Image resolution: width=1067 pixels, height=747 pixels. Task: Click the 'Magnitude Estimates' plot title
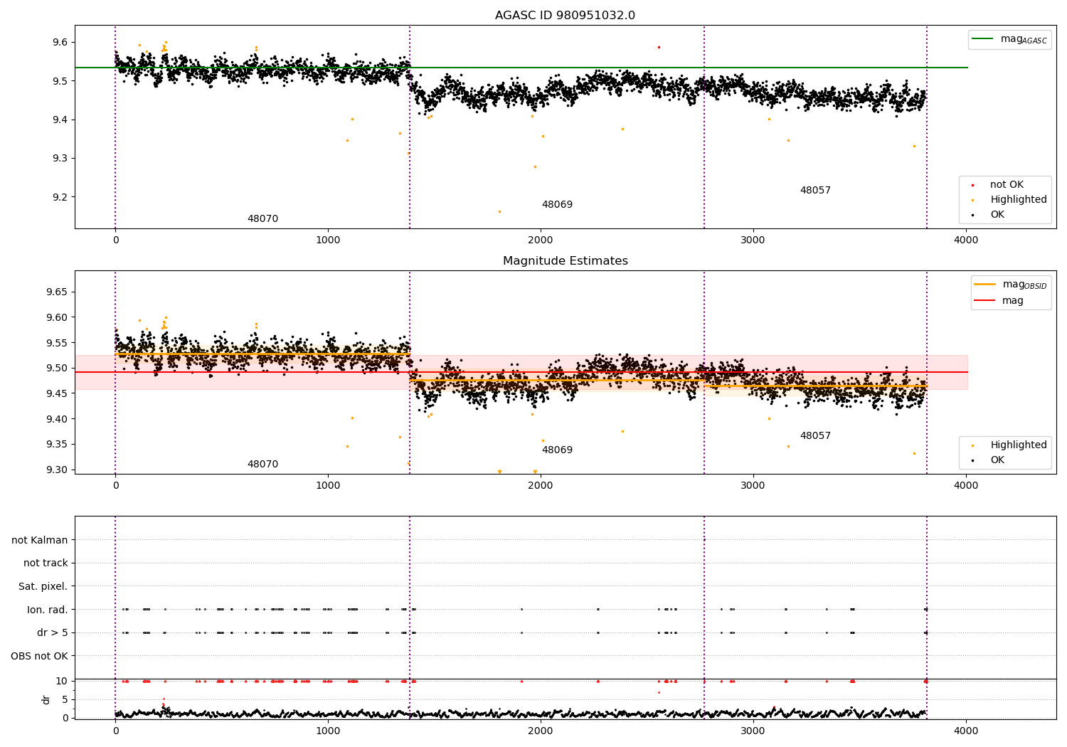point(565,261)
